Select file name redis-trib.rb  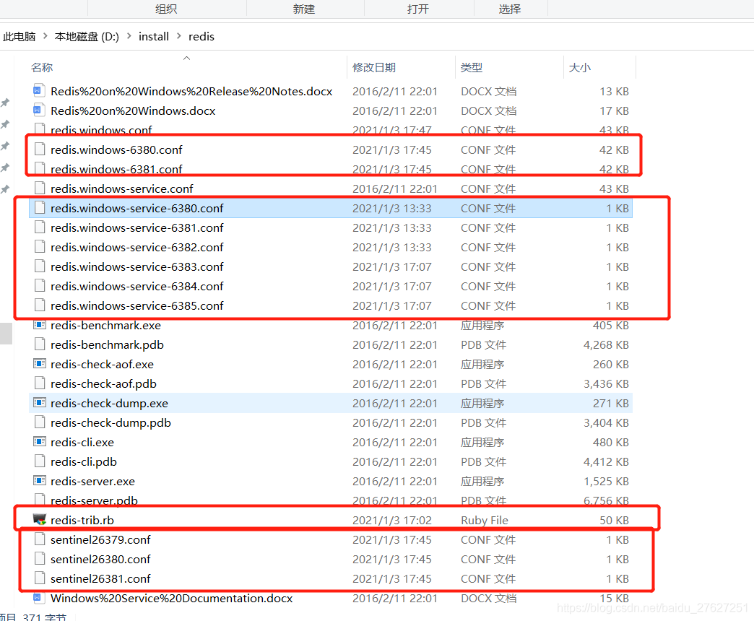click(x=82, y=520)
